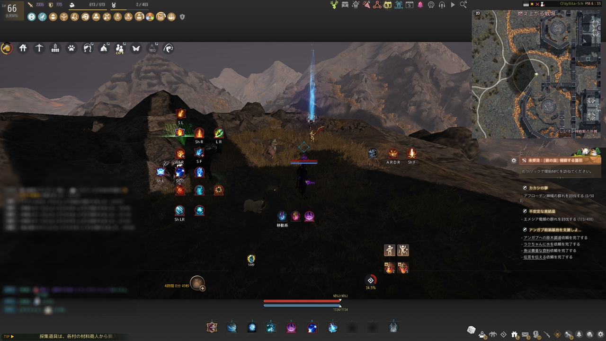Click the party popper event icon

[x=366, y=5]
